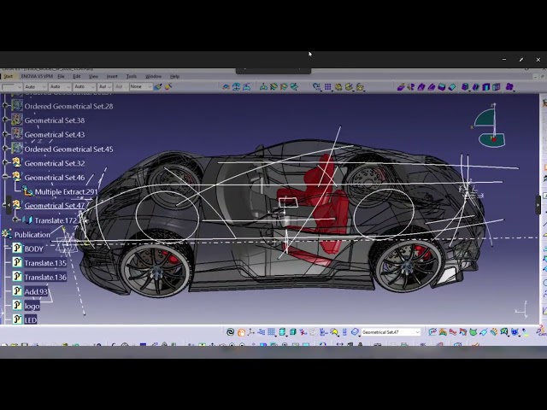Screen dimensions: 547x410
Task: Click the red axes icon in bottom toolbar
Action: pyautogui.click(x=303, y=332)
